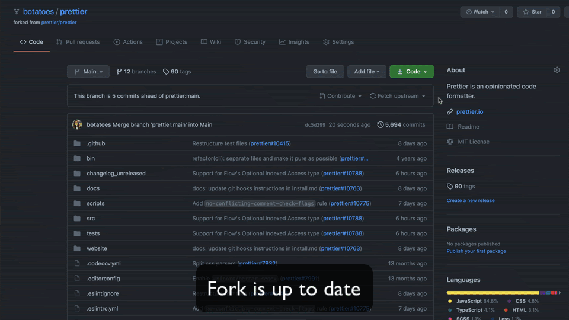Click the MIT License scale icon
The height and width of the screenshot is (320, 569).
tap(450, 142)
